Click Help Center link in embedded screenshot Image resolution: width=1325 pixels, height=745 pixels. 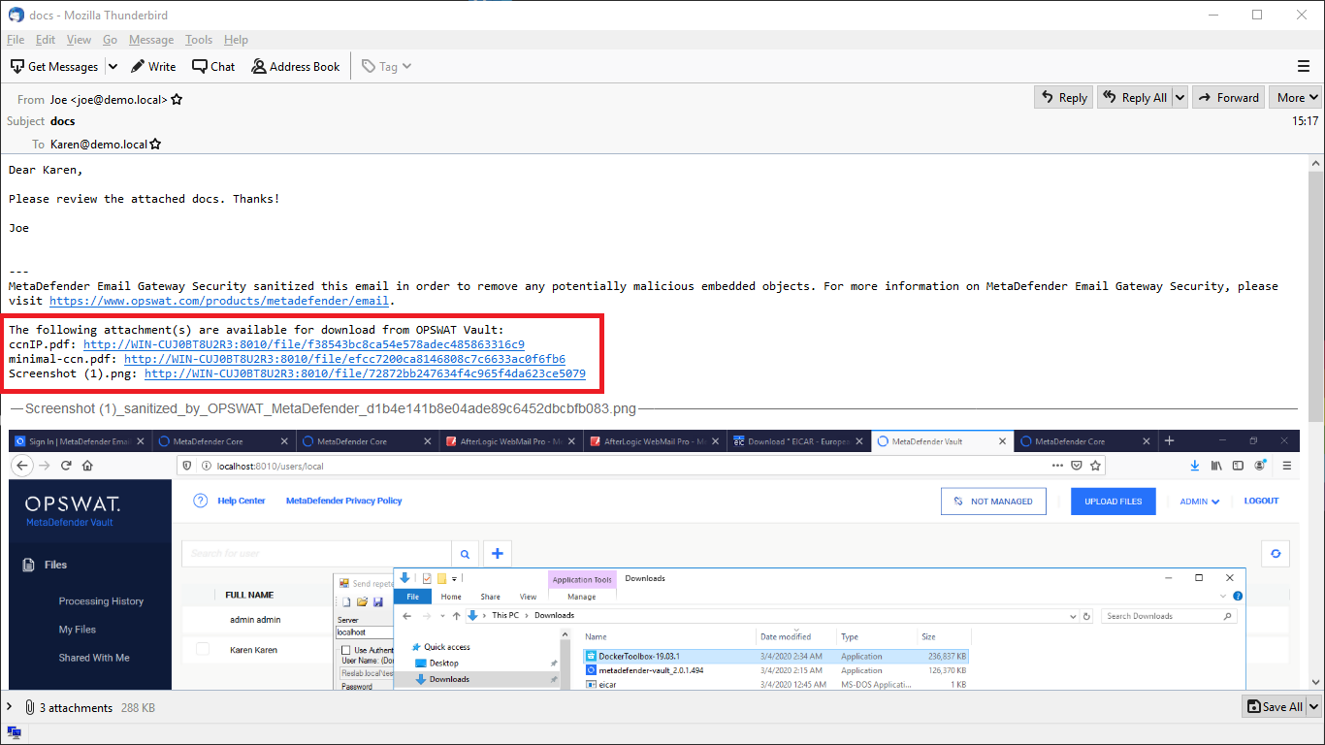click(241, 501)
